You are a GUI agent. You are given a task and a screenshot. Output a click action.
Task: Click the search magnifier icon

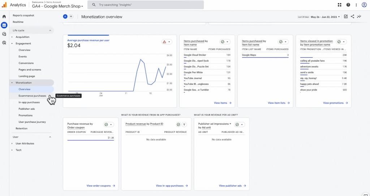(x=94, y=5)
